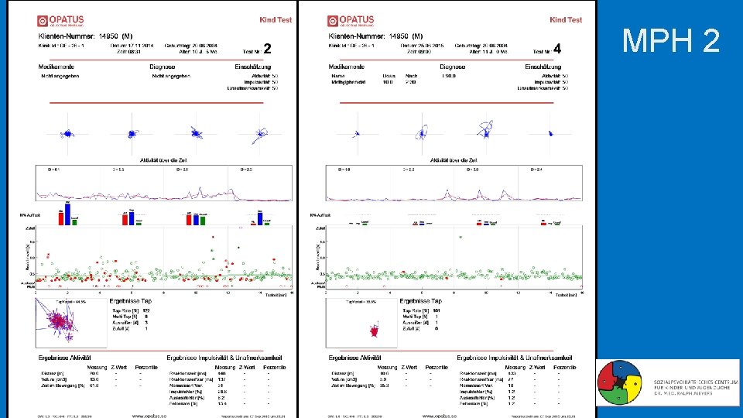Click the Opatus logo on the Test 2 report
The image size is (743, 418).
(x=60, y=20)
